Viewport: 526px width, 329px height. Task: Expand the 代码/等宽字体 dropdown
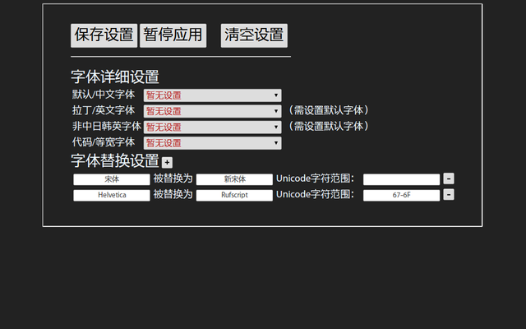click(212, 143)
